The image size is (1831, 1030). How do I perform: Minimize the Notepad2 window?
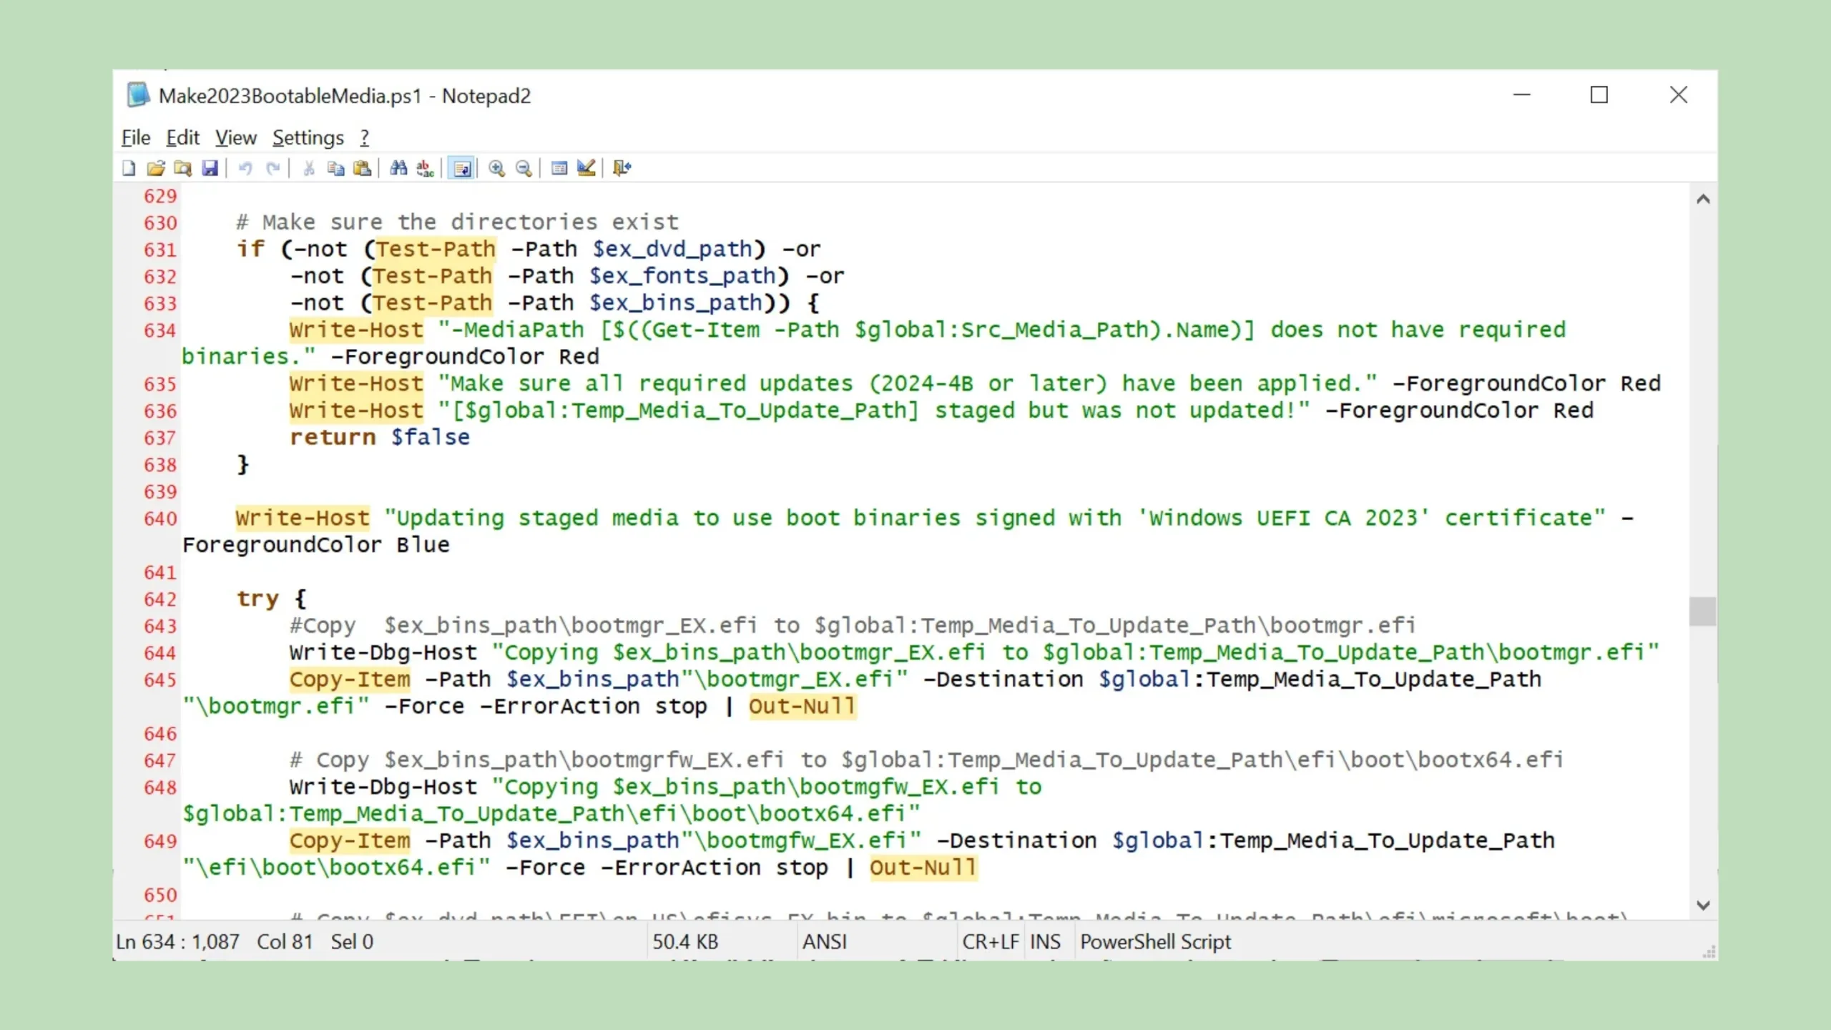[x=1522, y=95]
